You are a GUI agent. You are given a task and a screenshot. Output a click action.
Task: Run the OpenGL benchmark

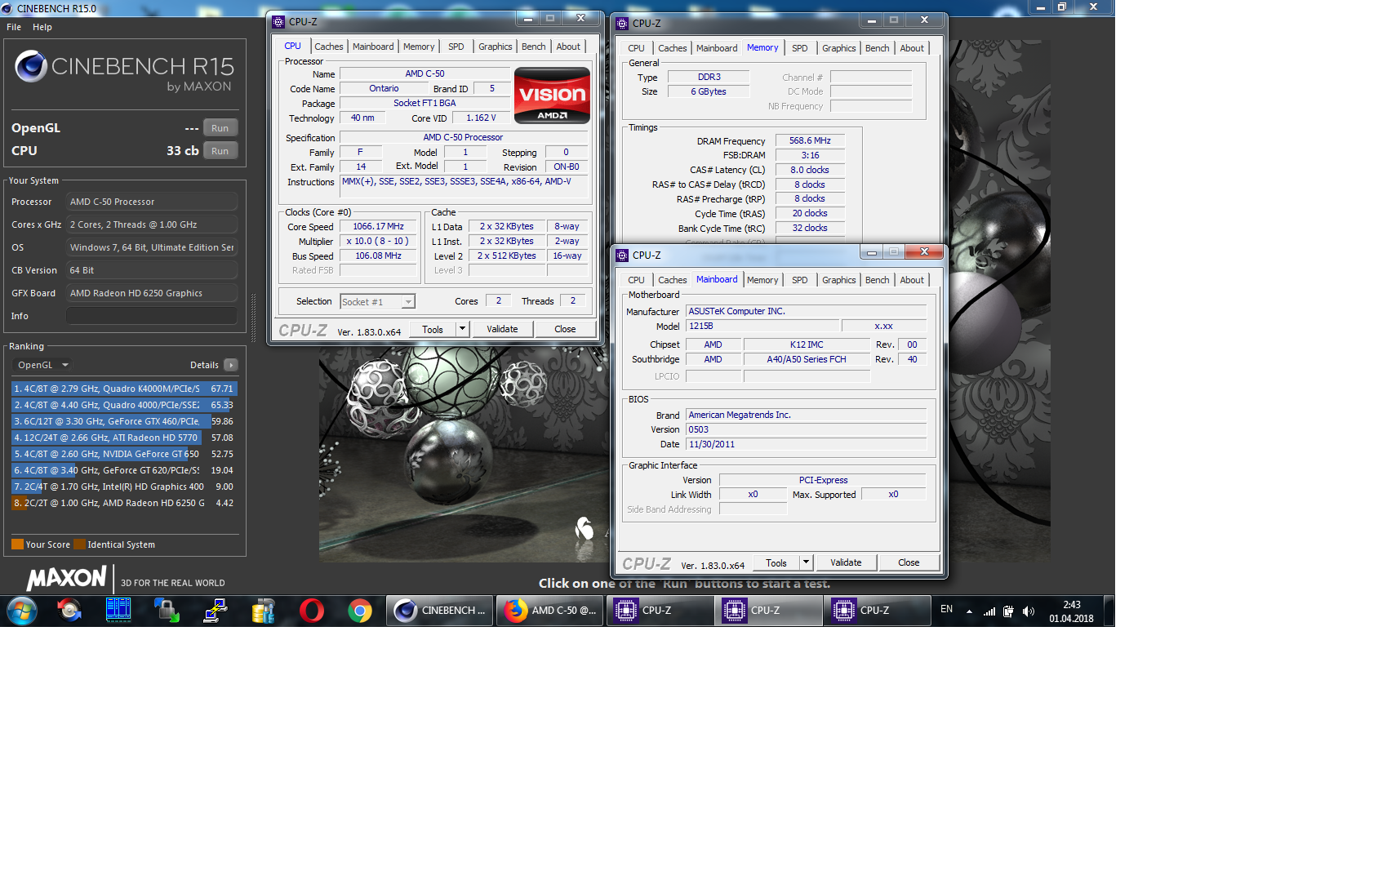[x=220, y=128]
